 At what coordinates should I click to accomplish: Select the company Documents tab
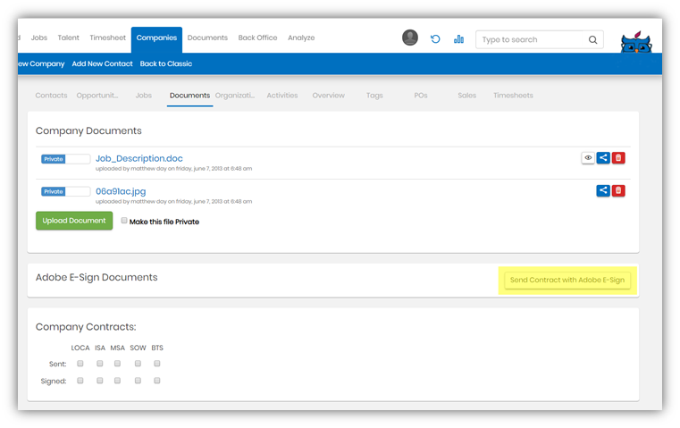190,96
